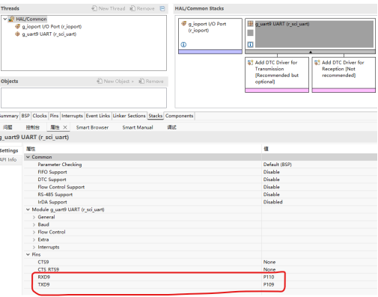This screenshot has width=378, height=297.
Task: Click the New Thread button
Action: point(109,8)
